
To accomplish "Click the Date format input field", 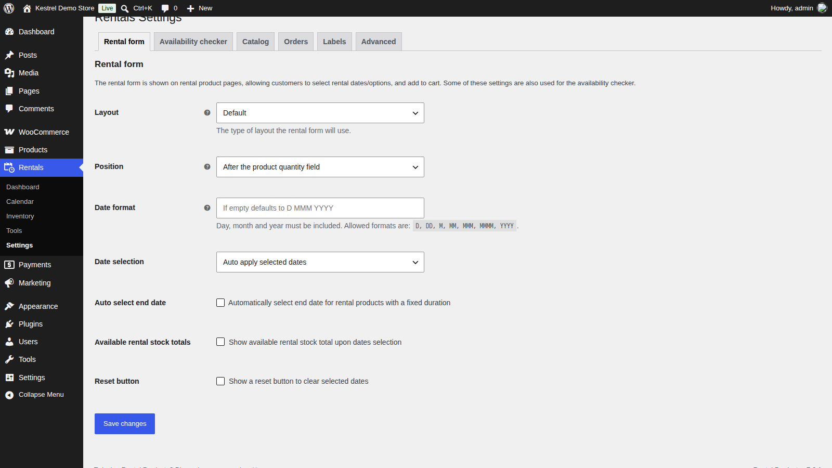I will pyautogui.click(x=320, y=208).
